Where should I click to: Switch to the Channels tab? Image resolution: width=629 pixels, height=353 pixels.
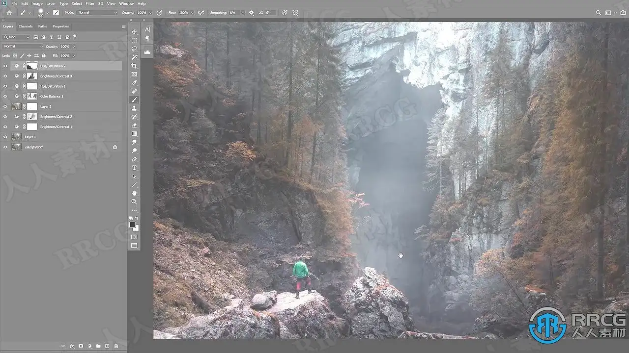[x=26, y=26]
